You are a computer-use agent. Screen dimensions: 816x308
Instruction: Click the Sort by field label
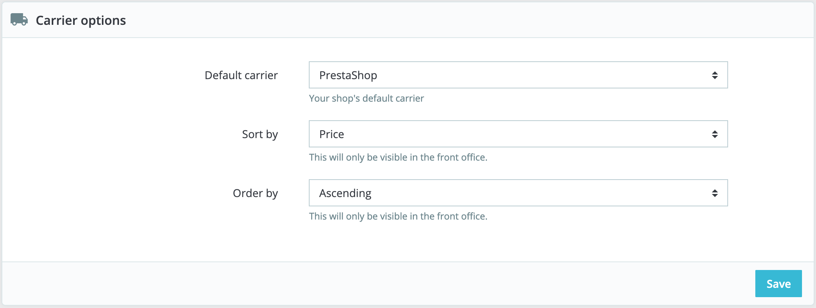tap(259, 134)
